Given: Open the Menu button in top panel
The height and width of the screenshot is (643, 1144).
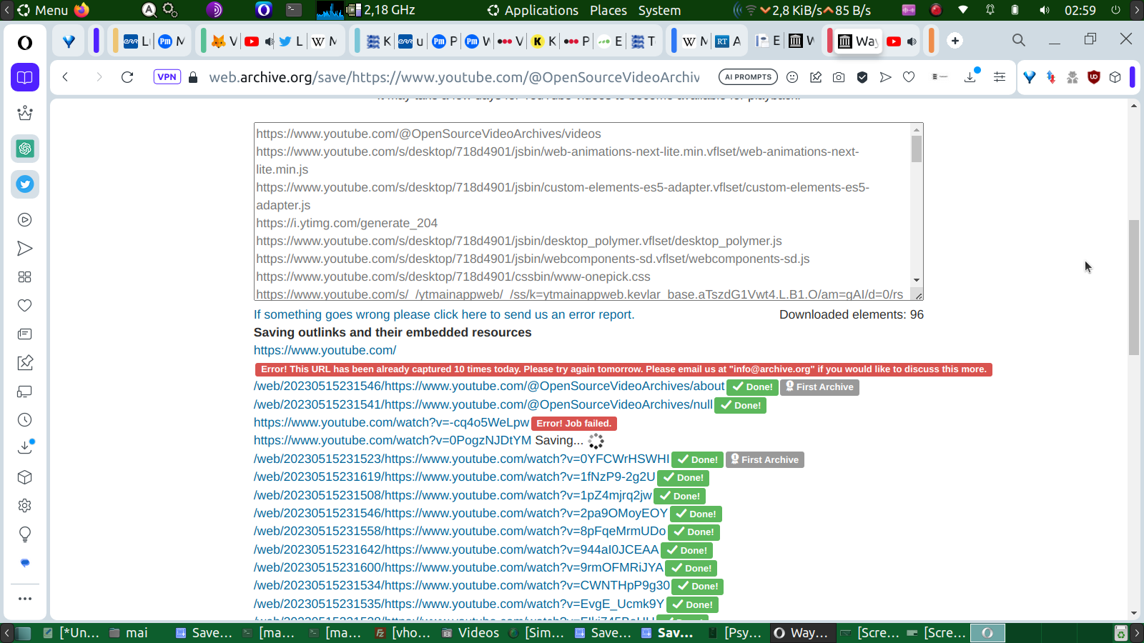Looking at the screenshot, I should [x=43, y=10].
